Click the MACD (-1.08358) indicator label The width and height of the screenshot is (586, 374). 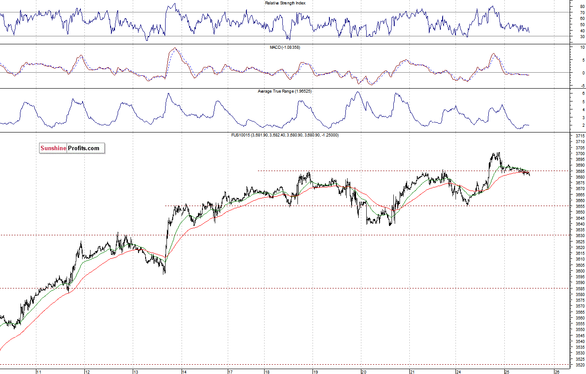click(x=285, y=47)
